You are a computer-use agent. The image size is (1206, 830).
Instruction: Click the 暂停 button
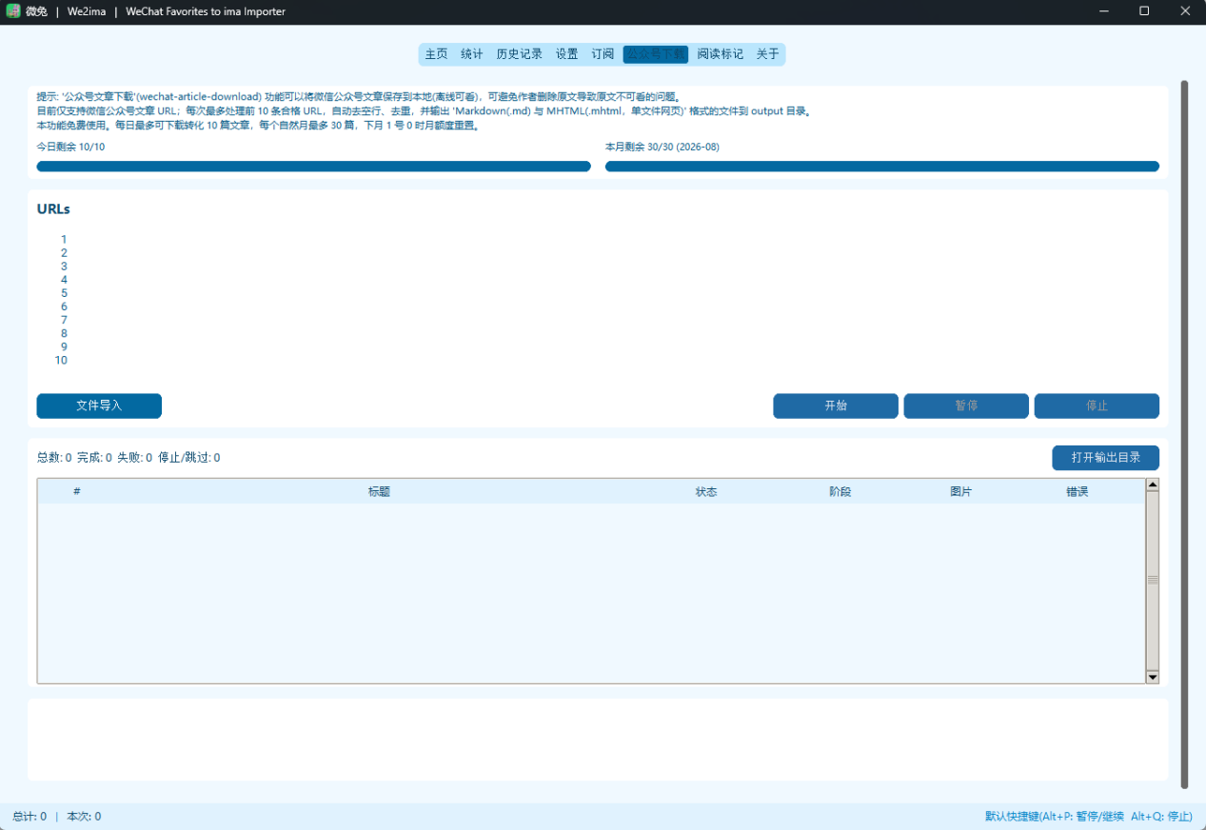point(966,405)
